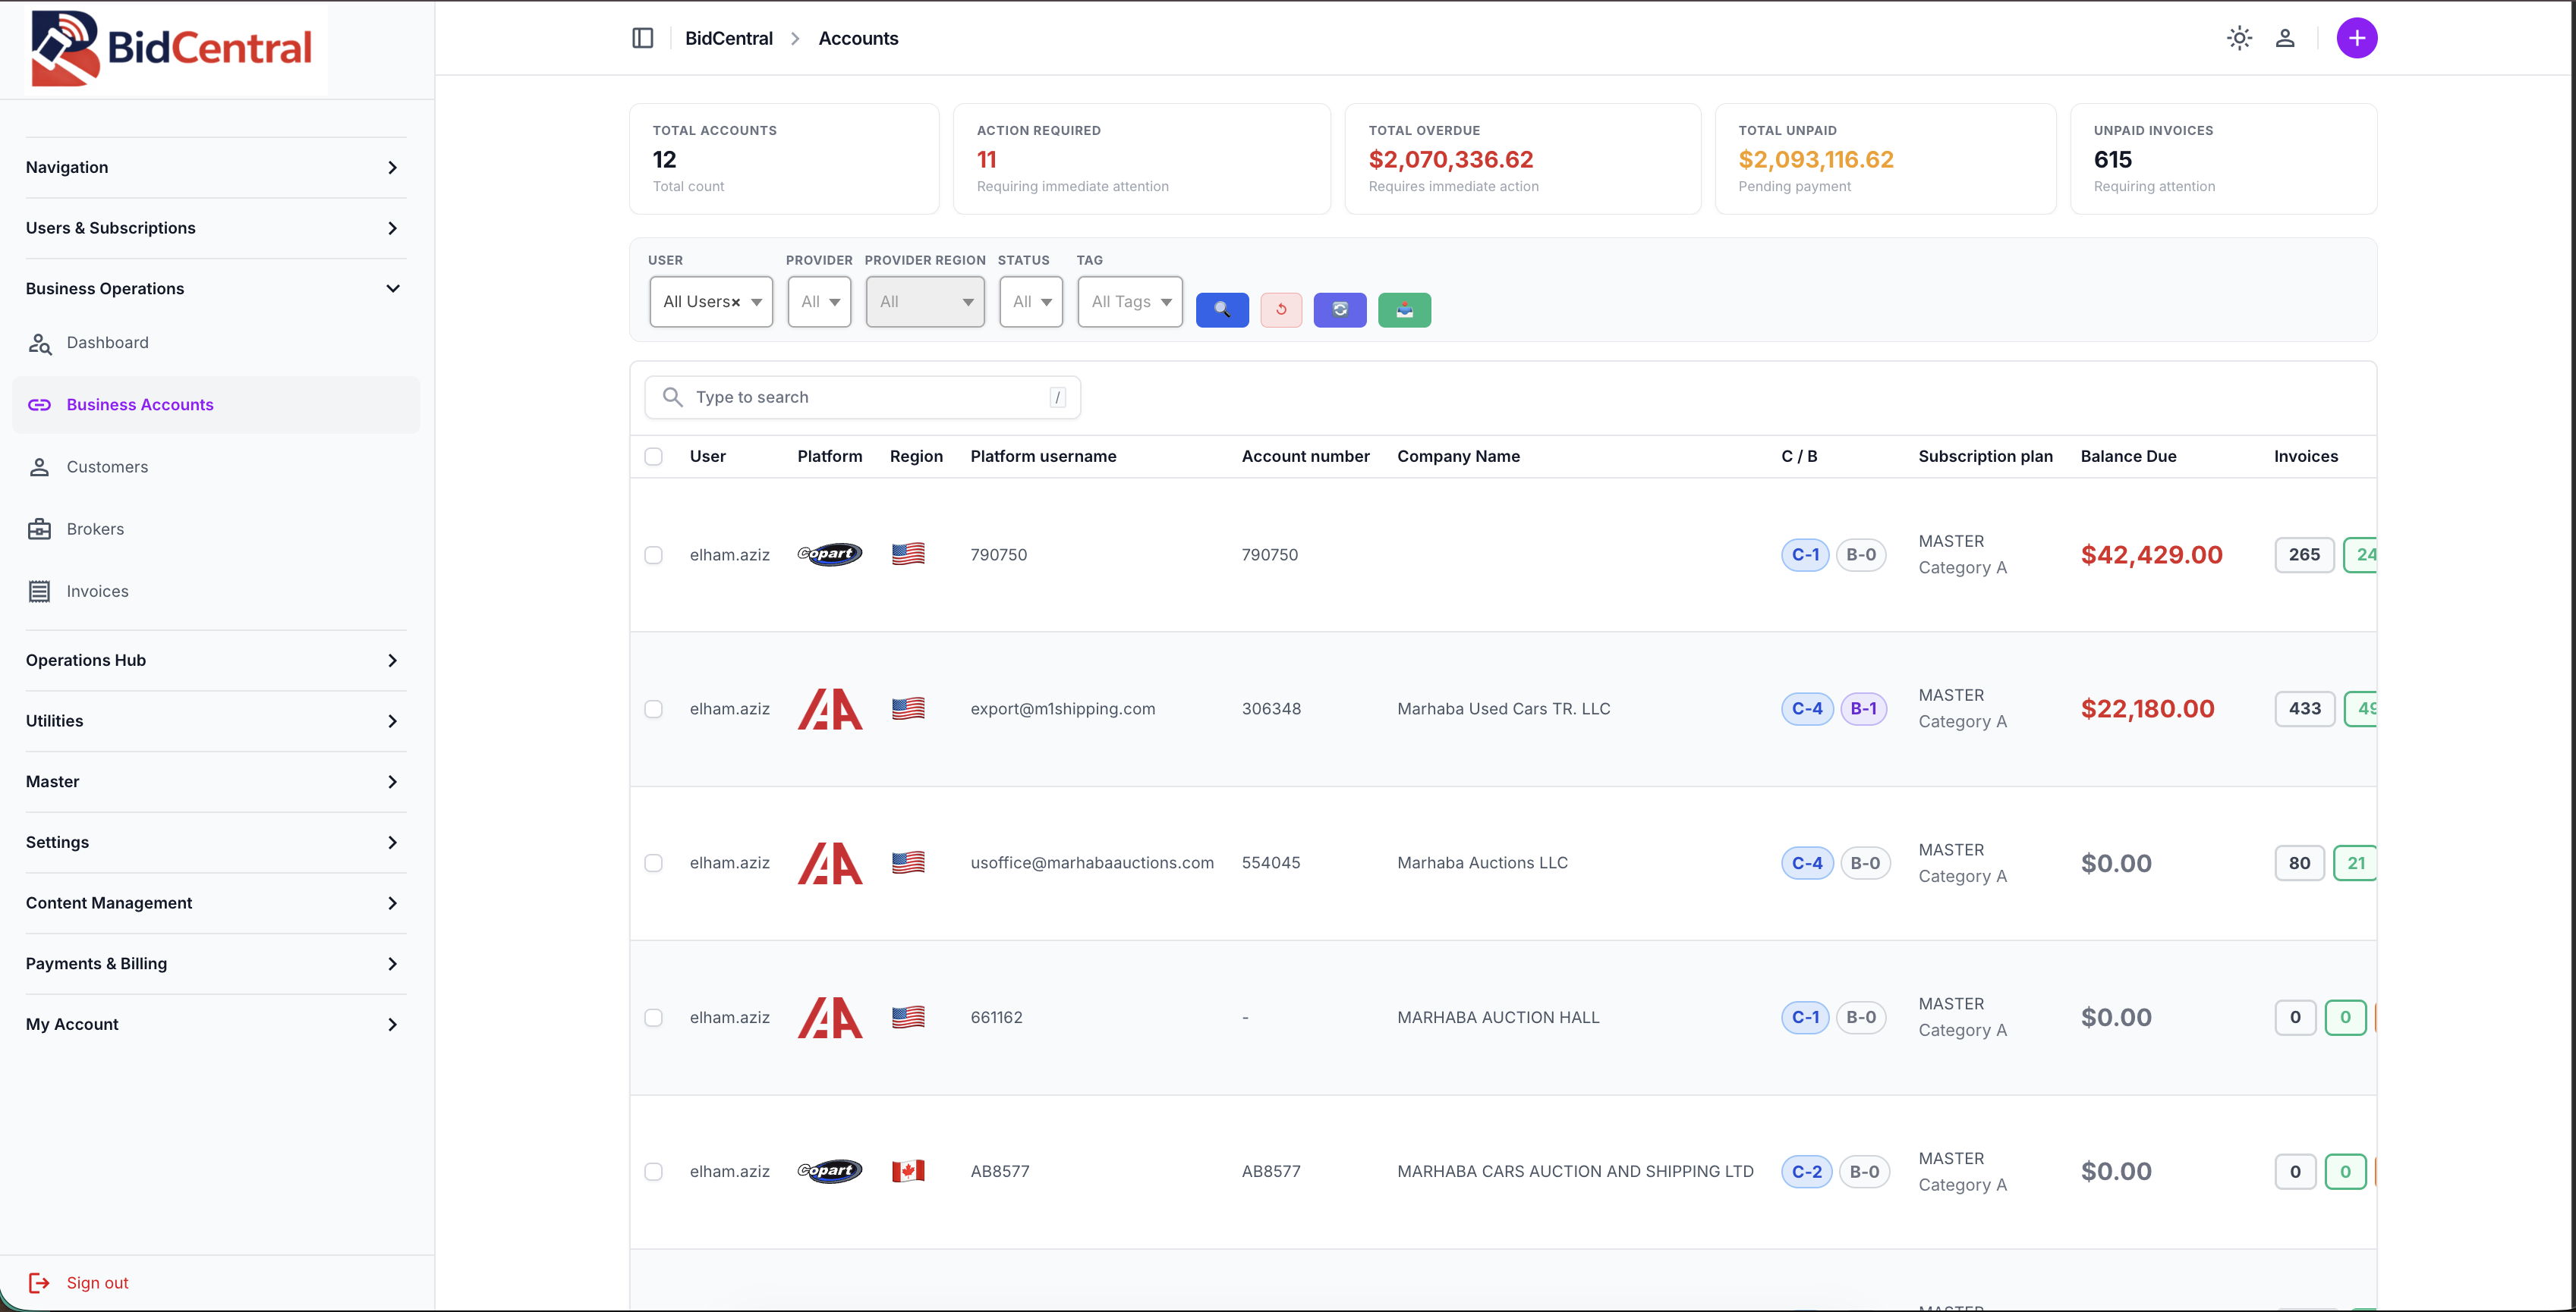This screenshot has width=2576, height=1312.
Task: Click the Copart logo in 790750 row
Action: (829, 554)
